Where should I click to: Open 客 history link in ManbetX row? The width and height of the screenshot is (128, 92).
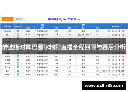[120, 31]
